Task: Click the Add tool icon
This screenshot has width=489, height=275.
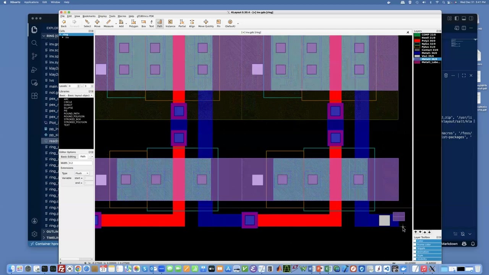Action: pos(121,23)
